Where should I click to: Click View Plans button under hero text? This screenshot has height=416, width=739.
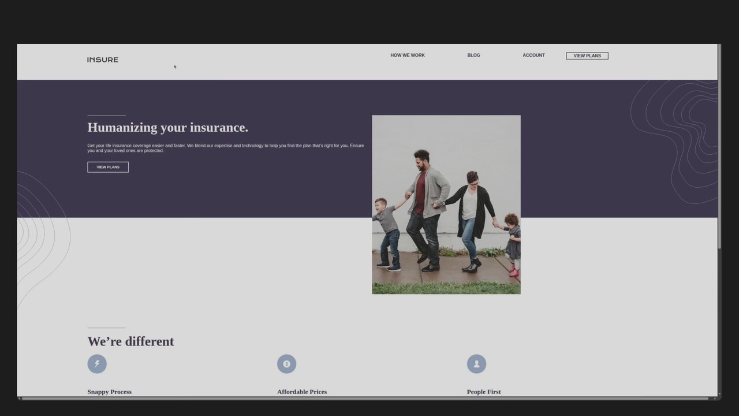click(108, 167)
